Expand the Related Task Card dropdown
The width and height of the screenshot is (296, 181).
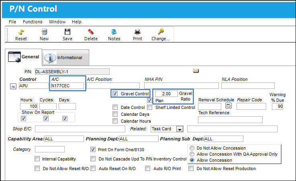pyautogui.click(x=180, y=129)
